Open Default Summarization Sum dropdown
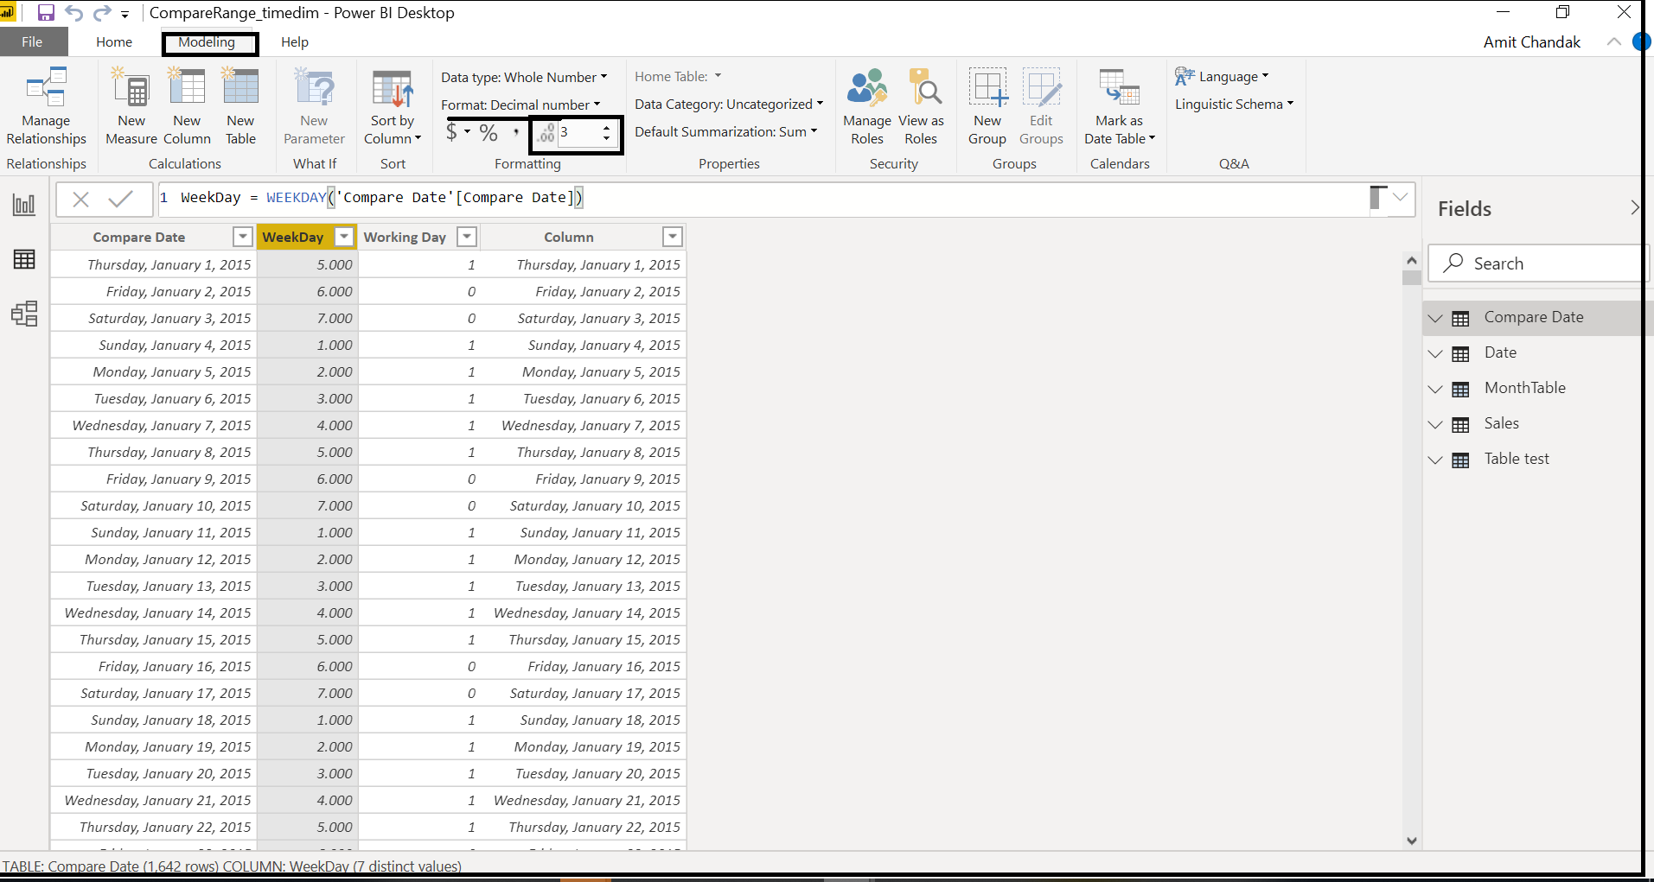The width and height of the screenshot is (1654, 882). click(x=725, y=131)
